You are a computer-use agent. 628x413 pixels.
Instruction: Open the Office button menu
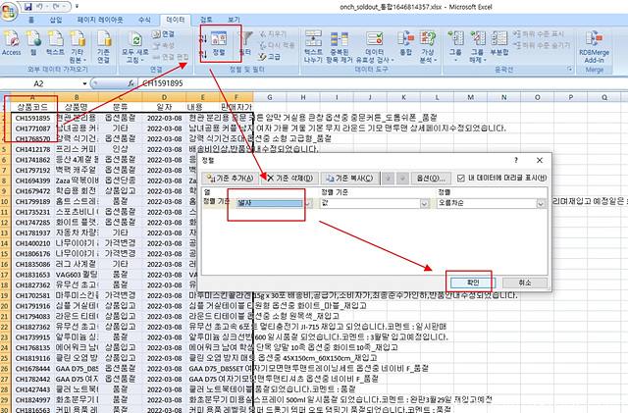[x=9, y=11]
